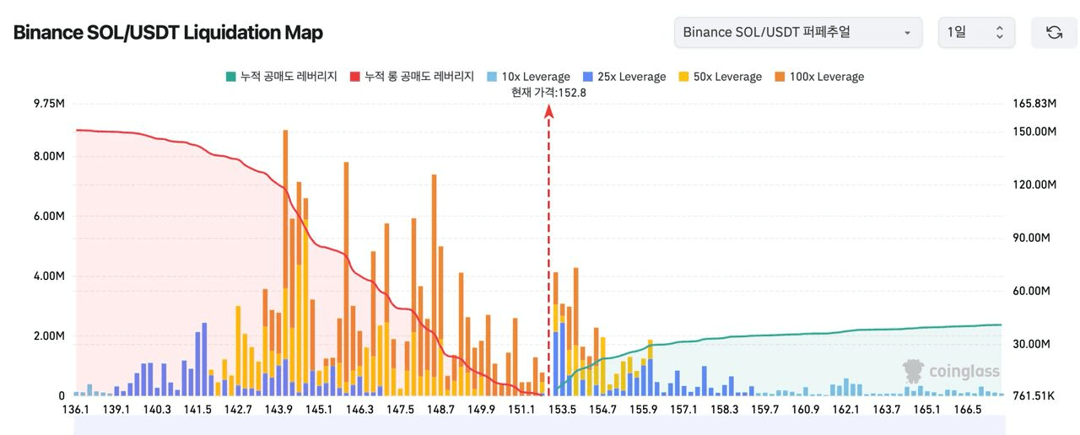Click the 30.00M right axis label
Screen dimensions: 1080x435
point(1031,344)
